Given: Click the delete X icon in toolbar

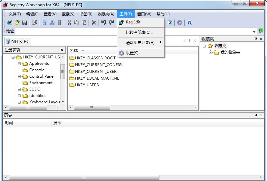Looking at the screenshot, I should click(94, 22).
